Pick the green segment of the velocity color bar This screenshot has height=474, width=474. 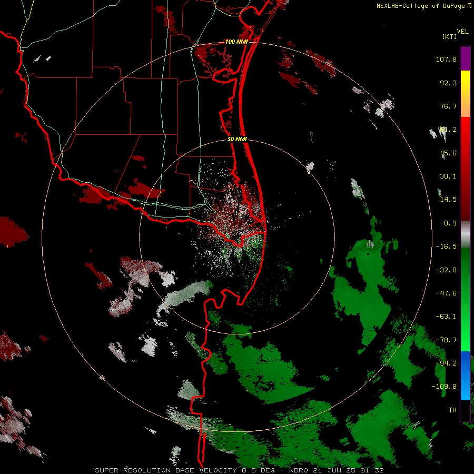(465, 299)
